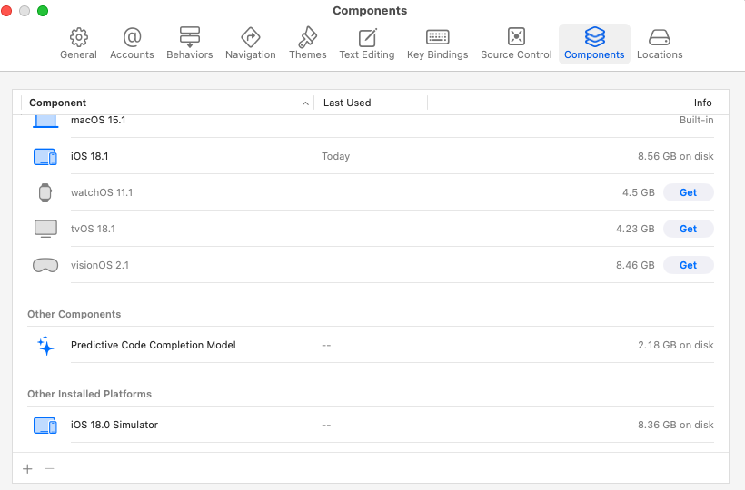745x490 pixels.
Task: Click the Other Components section heading
Action: [x=74, y=314]
